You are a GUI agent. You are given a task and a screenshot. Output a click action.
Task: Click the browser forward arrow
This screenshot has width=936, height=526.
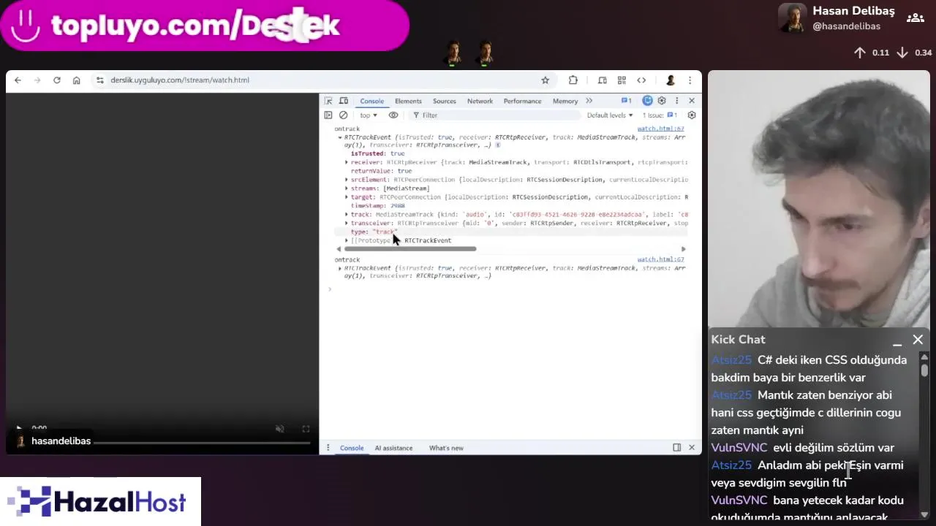pos(37,80)
